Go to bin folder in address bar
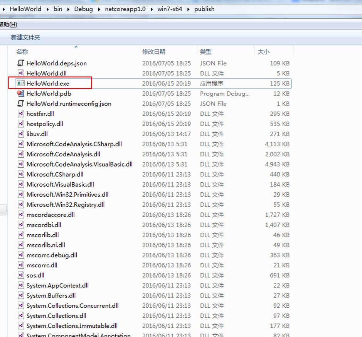Image resolution: width=362 pixels, height=337 pixels. coord(58,9)
